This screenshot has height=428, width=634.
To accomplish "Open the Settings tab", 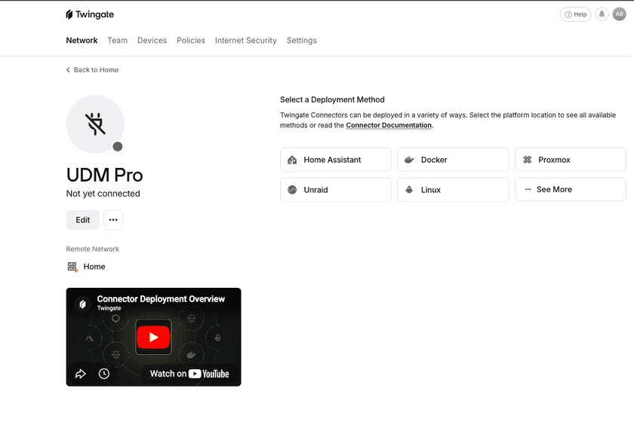I will click(x=302, y=41).
